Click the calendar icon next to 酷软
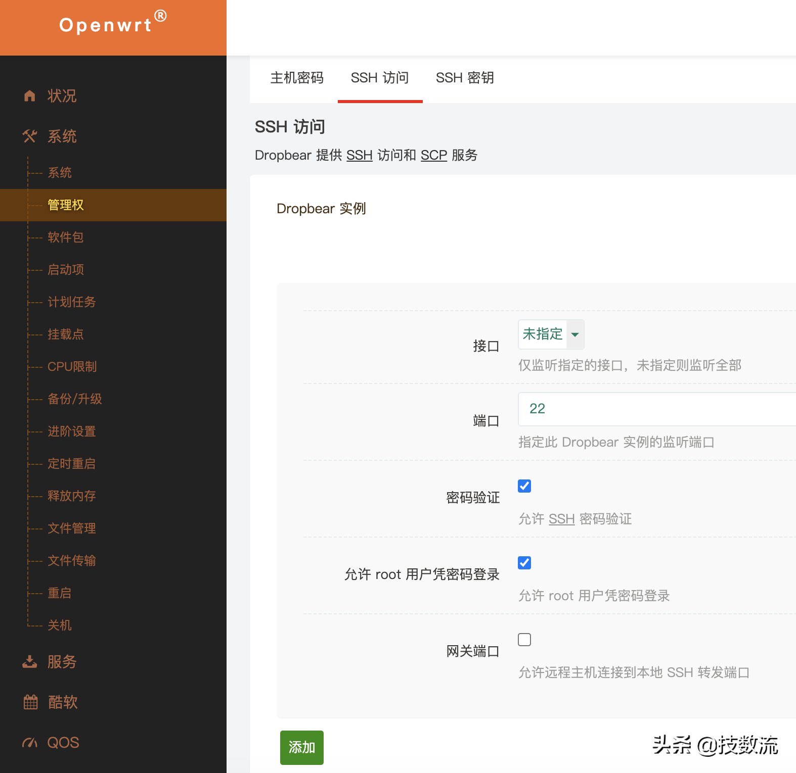This screenshot has height=773, width=796. pos(30,702)
